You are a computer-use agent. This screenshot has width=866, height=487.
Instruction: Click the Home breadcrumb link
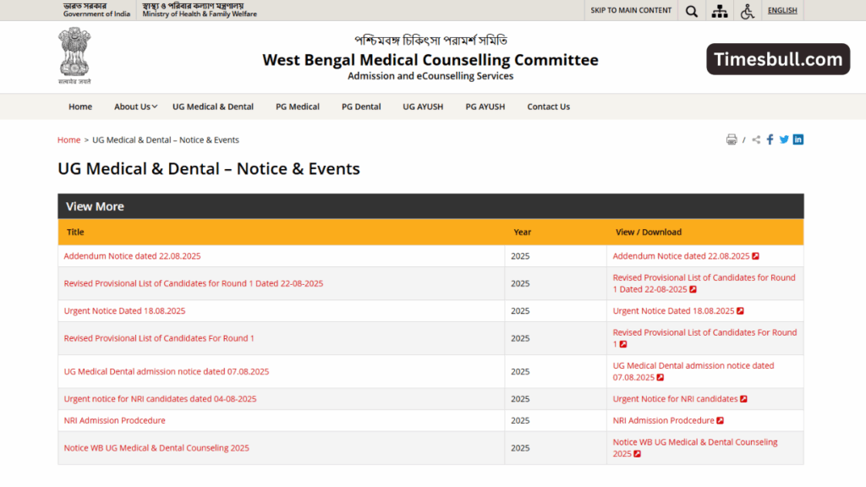coord(69,140)
